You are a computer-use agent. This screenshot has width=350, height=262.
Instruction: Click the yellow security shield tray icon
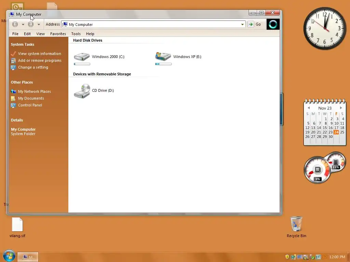tap(287, 257)
